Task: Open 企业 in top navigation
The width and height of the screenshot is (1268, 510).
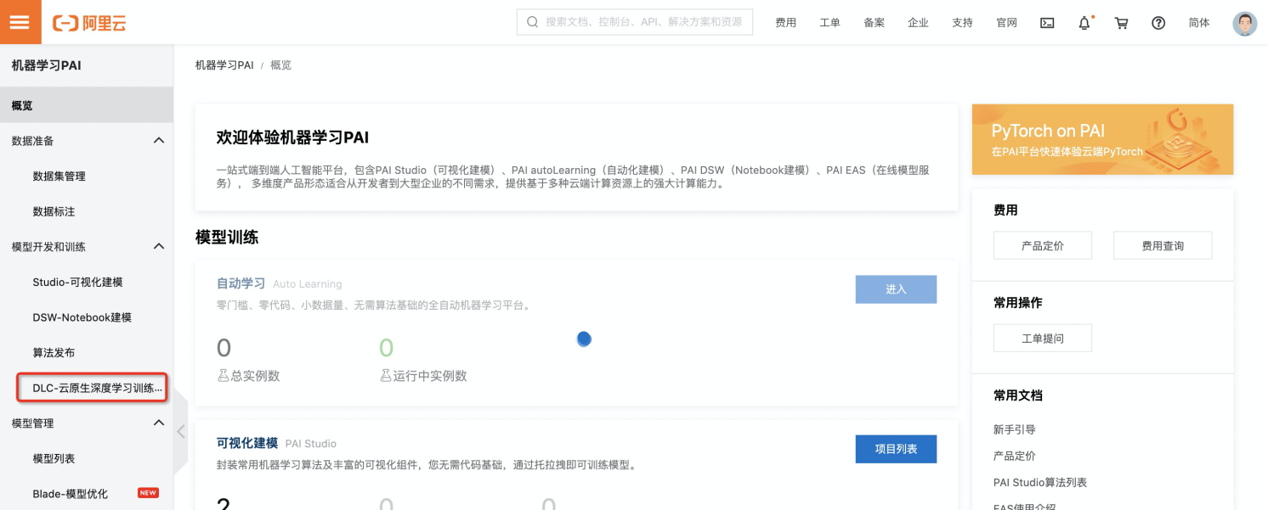Action: tap(918, 23)
